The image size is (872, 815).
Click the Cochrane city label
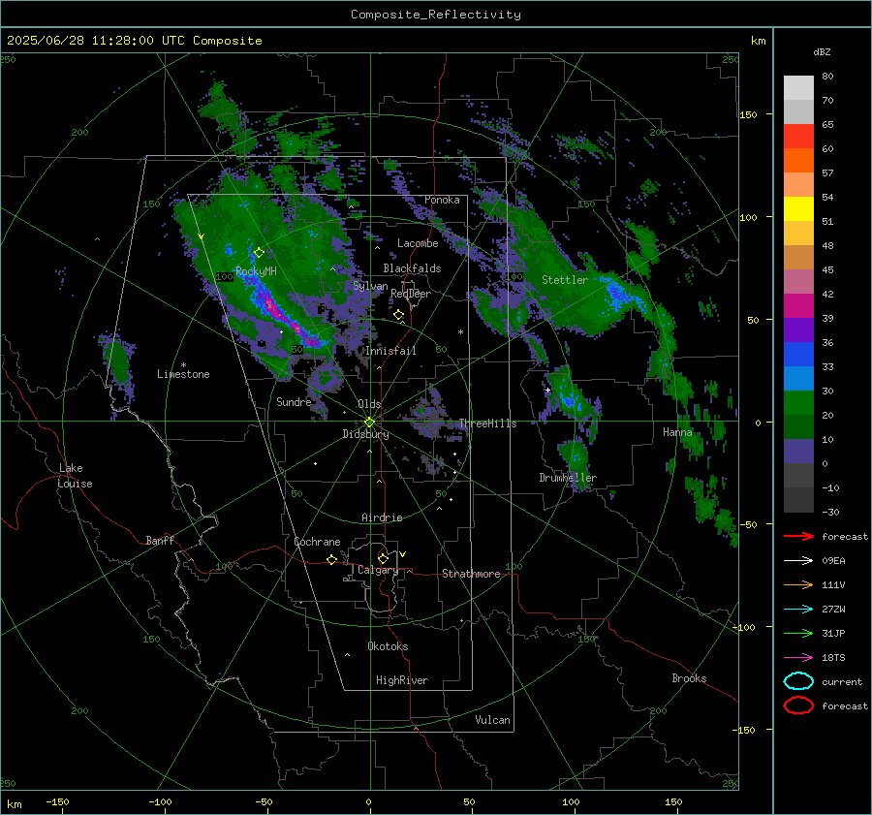(x=317, y=542)
